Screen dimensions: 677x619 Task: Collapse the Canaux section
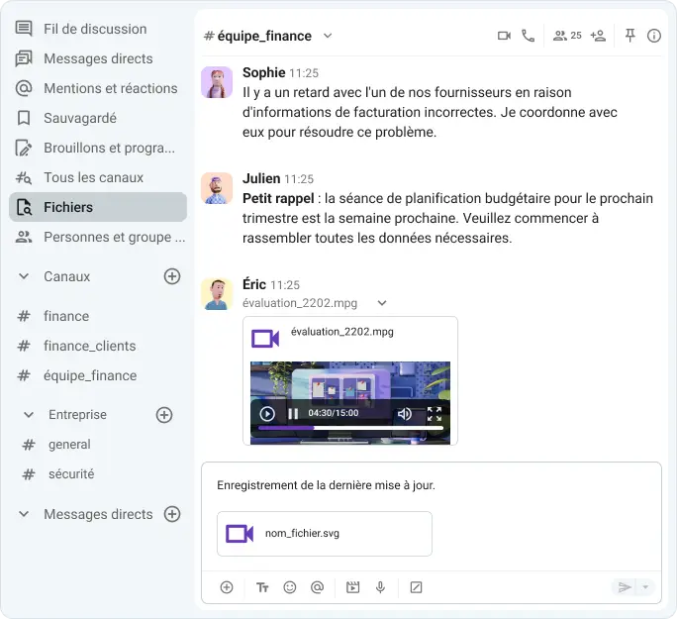[x=24, y=276]
